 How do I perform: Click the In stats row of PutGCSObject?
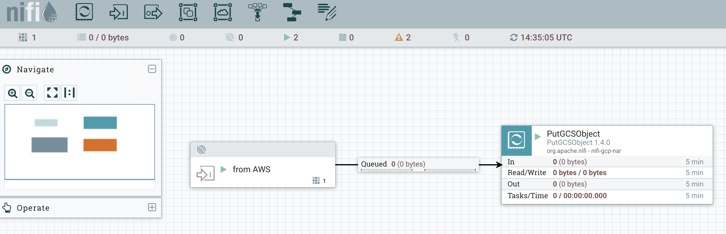607,162
